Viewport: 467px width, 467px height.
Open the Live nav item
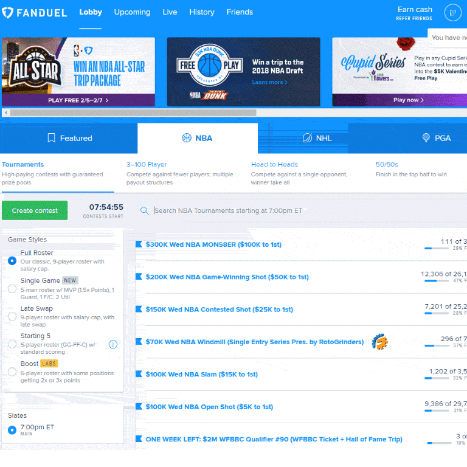coord(170,12)
